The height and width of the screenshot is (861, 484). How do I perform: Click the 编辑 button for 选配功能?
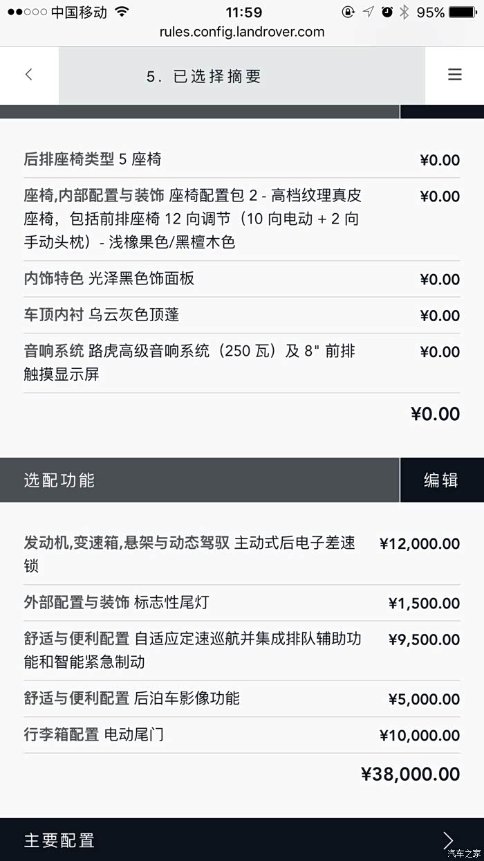441,480
